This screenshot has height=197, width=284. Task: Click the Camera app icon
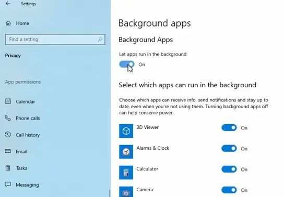[126, 192]
